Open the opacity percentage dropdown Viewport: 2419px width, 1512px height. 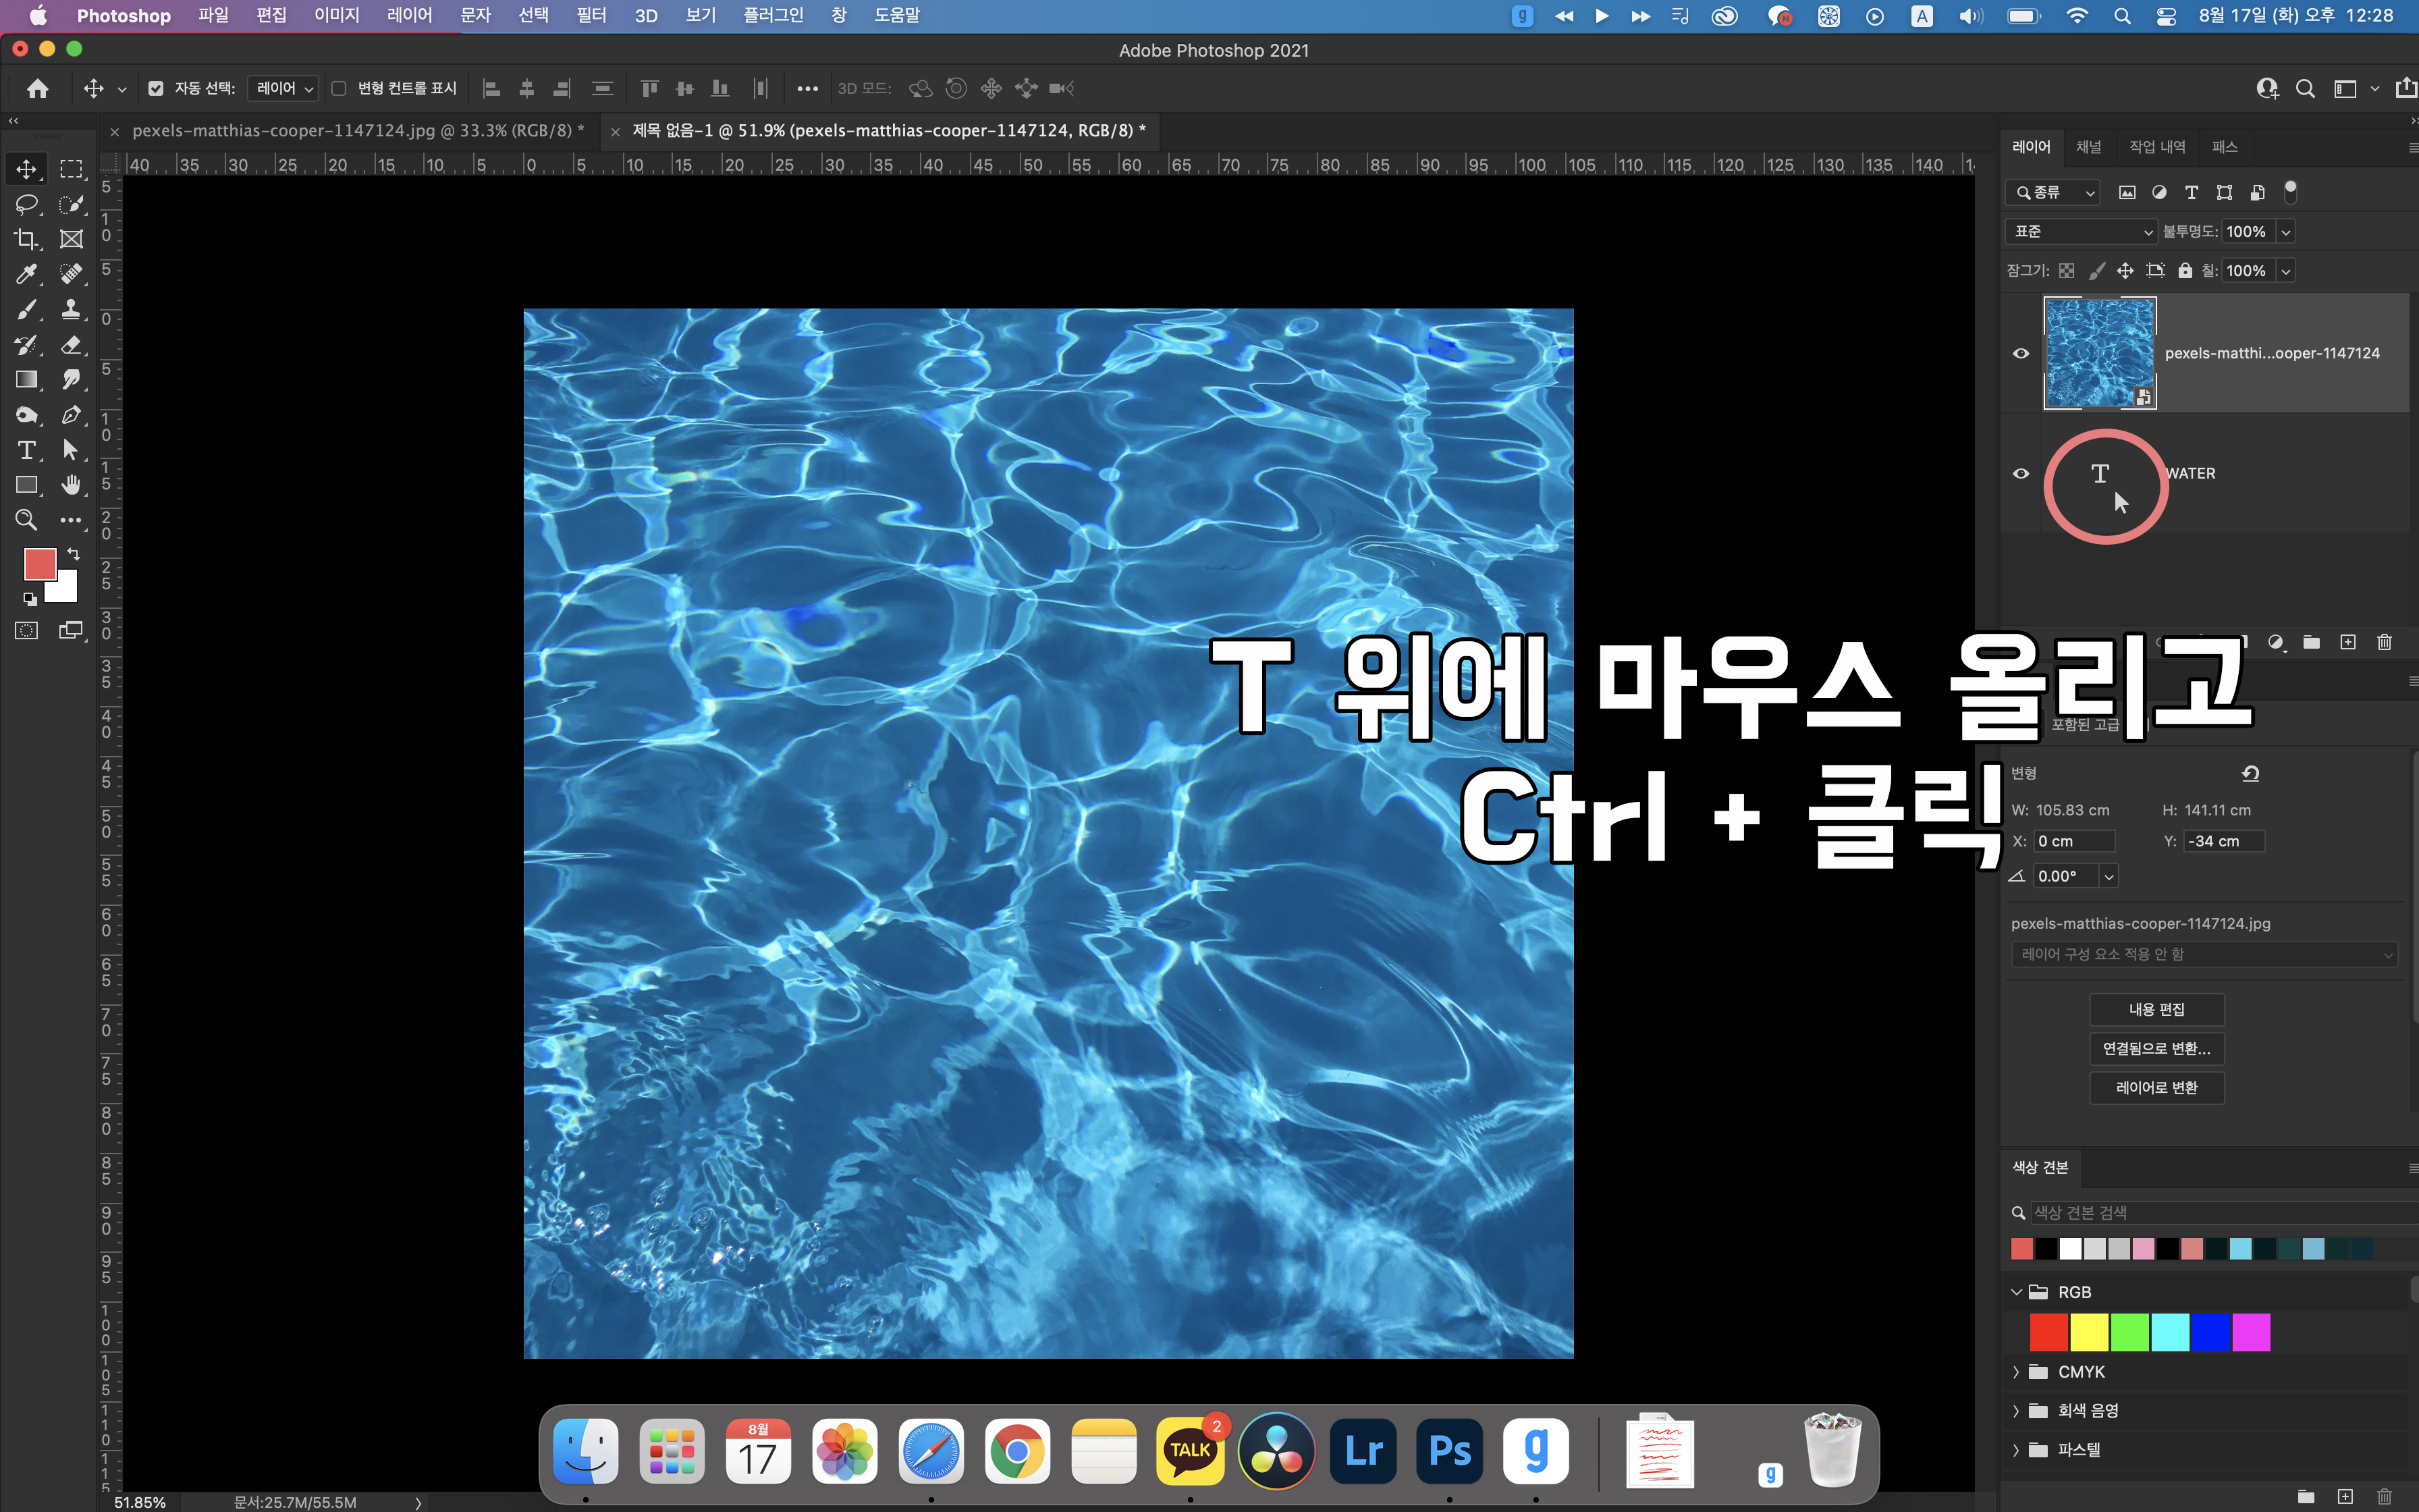click(2285, 231)
